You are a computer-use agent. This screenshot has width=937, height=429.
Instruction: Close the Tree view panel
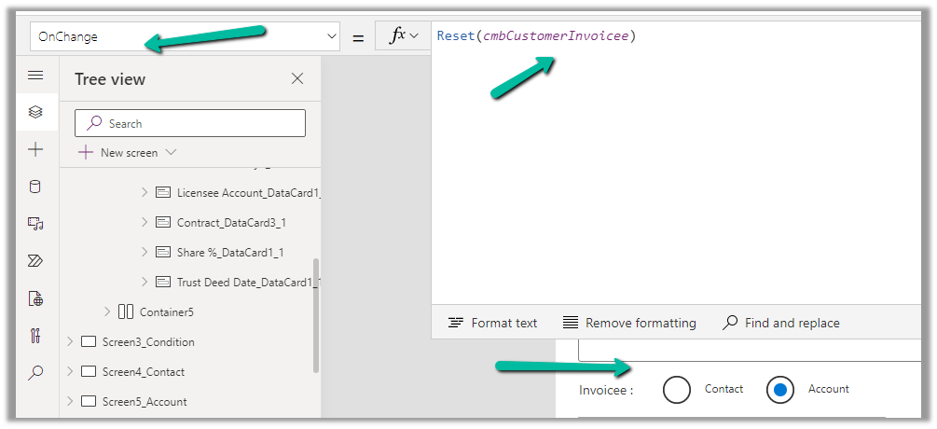pos(297,79)
